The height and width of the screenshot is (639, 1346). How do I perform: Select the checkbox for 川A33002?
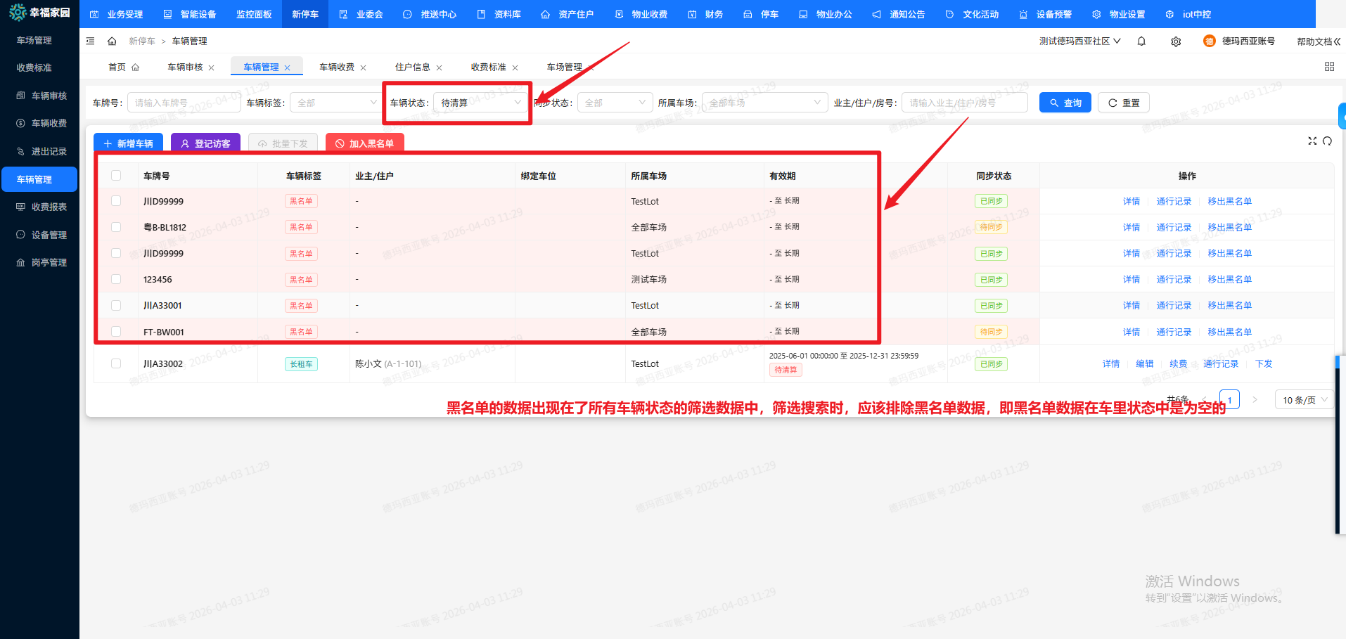click(116, 363)
